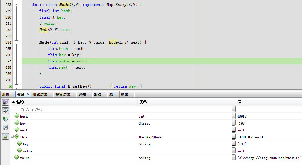
Task: Click the first diamond toolbar icon in variables sidebar
Action: coord(5,102)
